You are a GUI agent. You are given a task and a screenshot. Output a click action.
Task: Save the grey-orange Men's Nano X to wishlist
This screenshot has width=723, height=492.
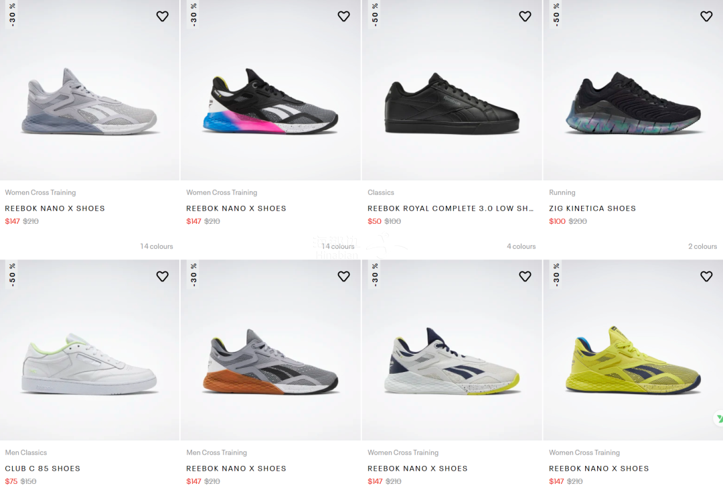click(343, 276)
